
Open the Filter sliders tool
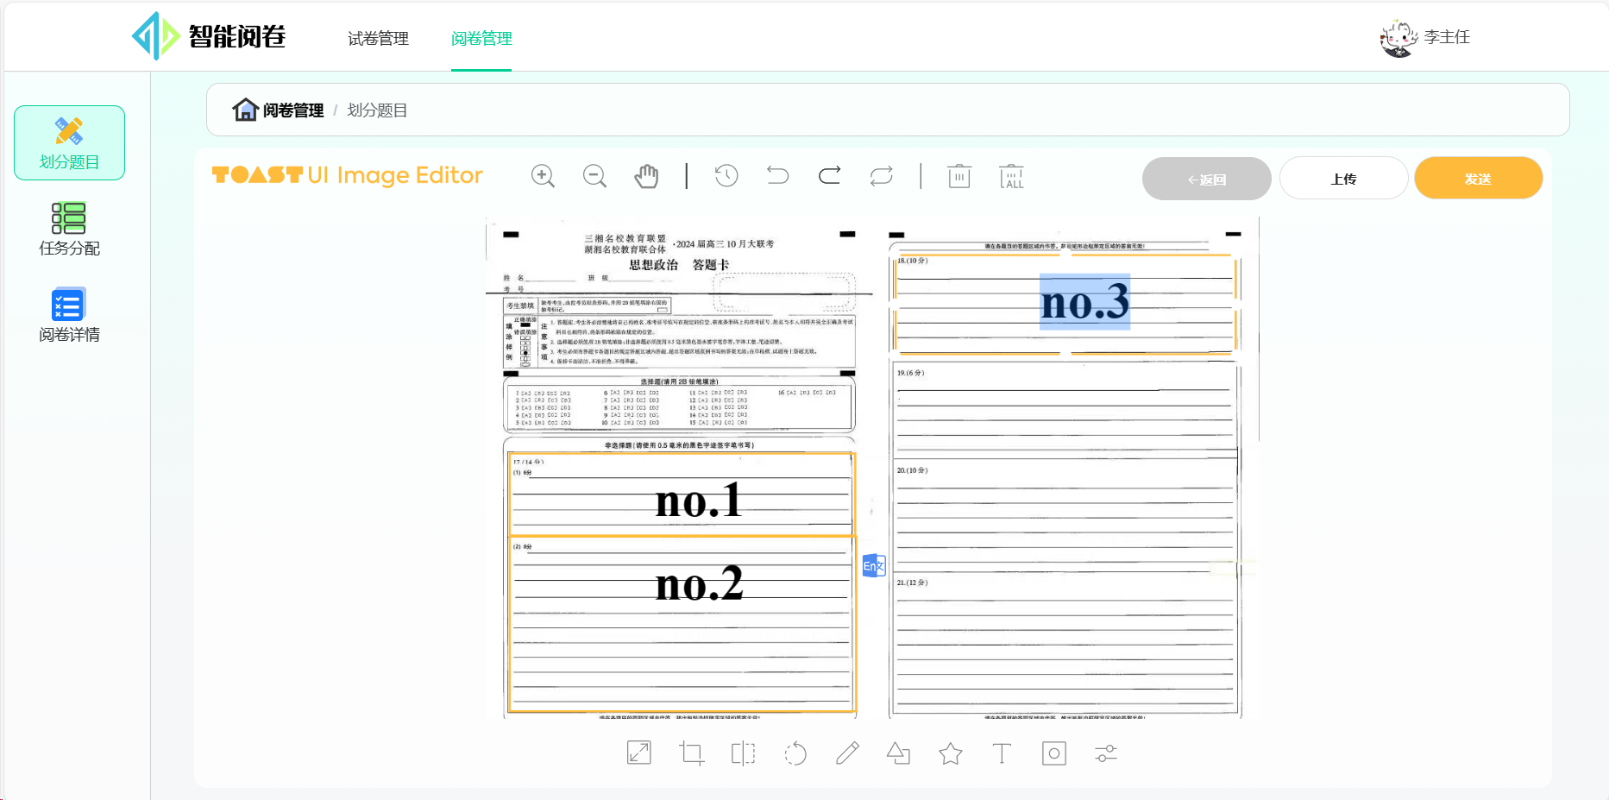click(1106, 753)
